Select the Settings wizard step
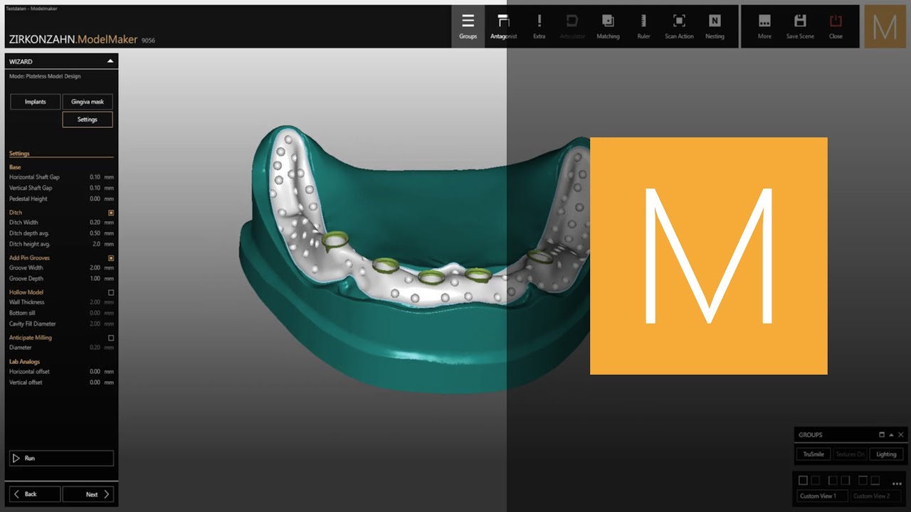Viewport: 911px width, 512px height. tap(88, 119)
